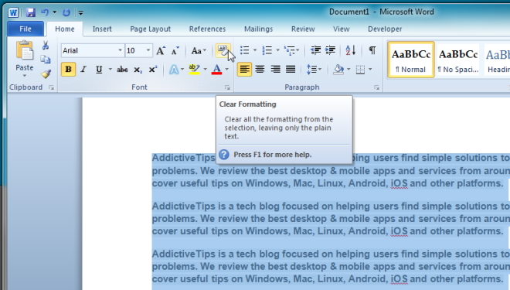Image resolution: width=510 pixels, height=290 pixels.
Task: Toggle Bold formatting
Action: tap(68, 70)
